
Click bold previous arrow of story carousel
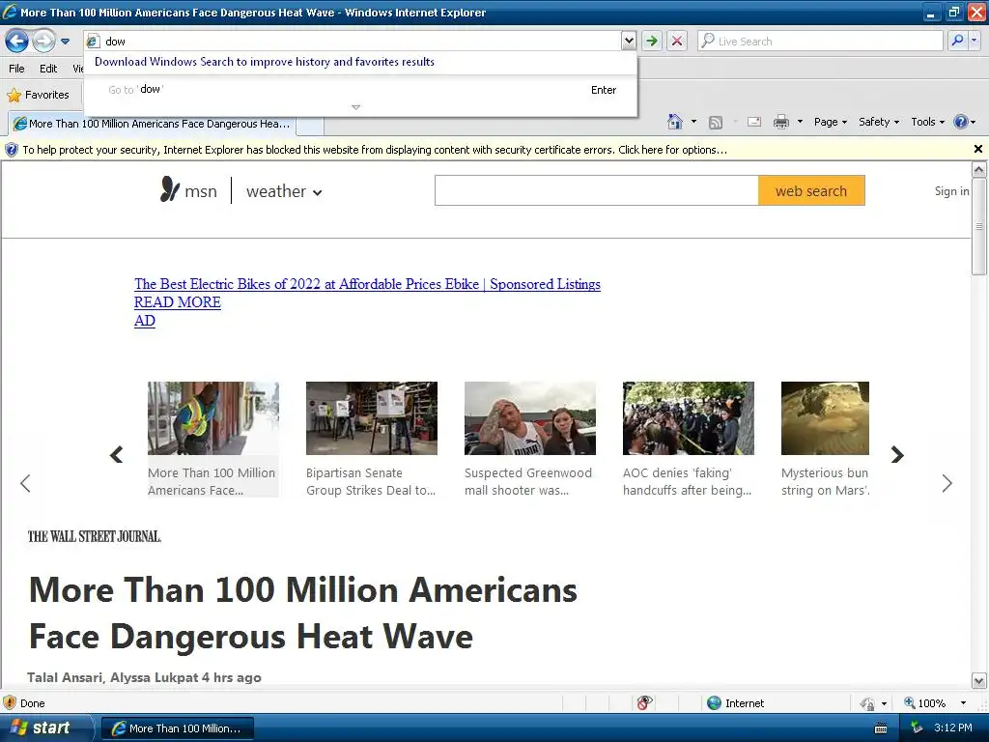116,454
